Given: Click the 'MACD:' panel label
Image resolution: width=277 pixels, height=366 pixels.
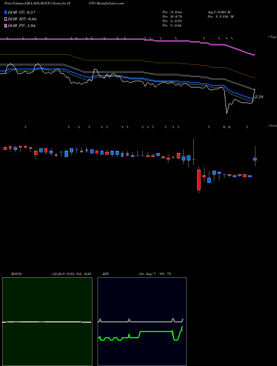Looking at the screenshot, I should pyautogui.click(x=17, y=274).
